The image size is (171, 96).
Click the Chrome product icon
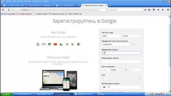[x=79, y=44]
